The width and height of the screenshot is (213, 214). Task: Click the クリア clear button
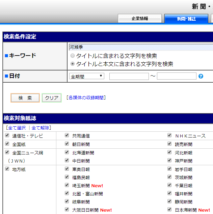pos(52,98)
